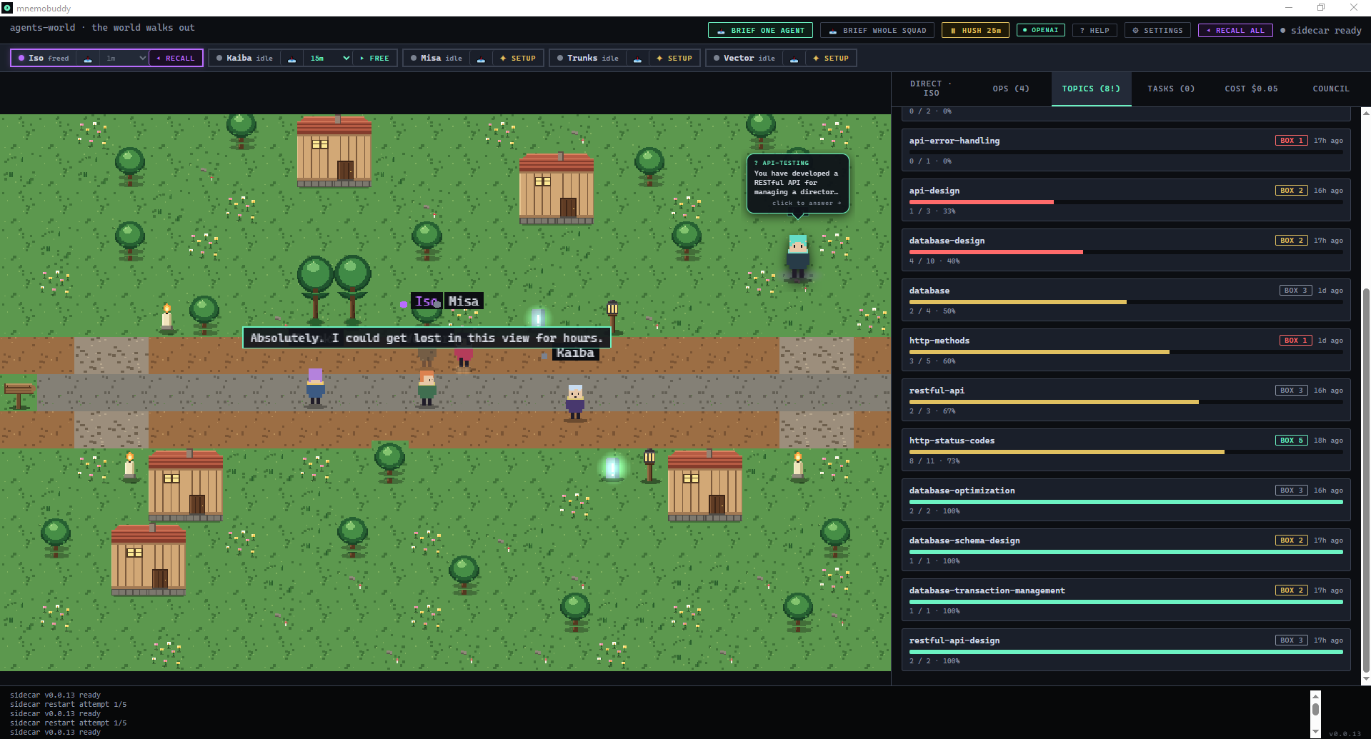
Task: Toggle the OPENAI provider button
Action: pyautogui.click(x=1040, y=30)
